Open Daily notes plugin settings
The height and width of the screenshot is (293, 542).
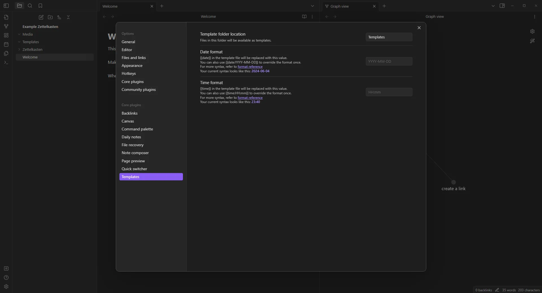(151, 137)
